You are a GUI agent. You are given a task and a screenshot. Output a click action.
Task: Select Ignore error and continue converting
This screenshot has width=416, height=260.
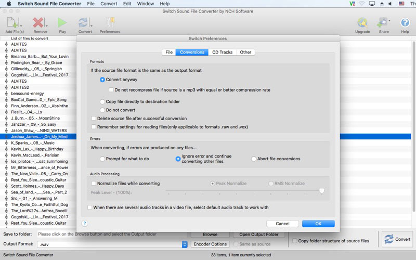(x=178, y=159)
